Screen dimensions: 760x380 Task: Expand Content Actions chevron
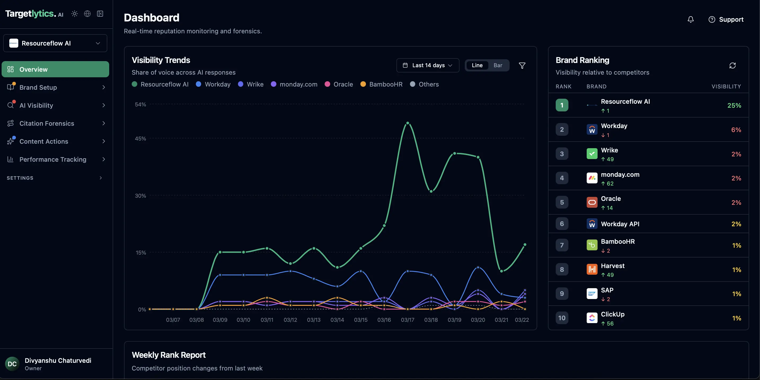point(104,141)
